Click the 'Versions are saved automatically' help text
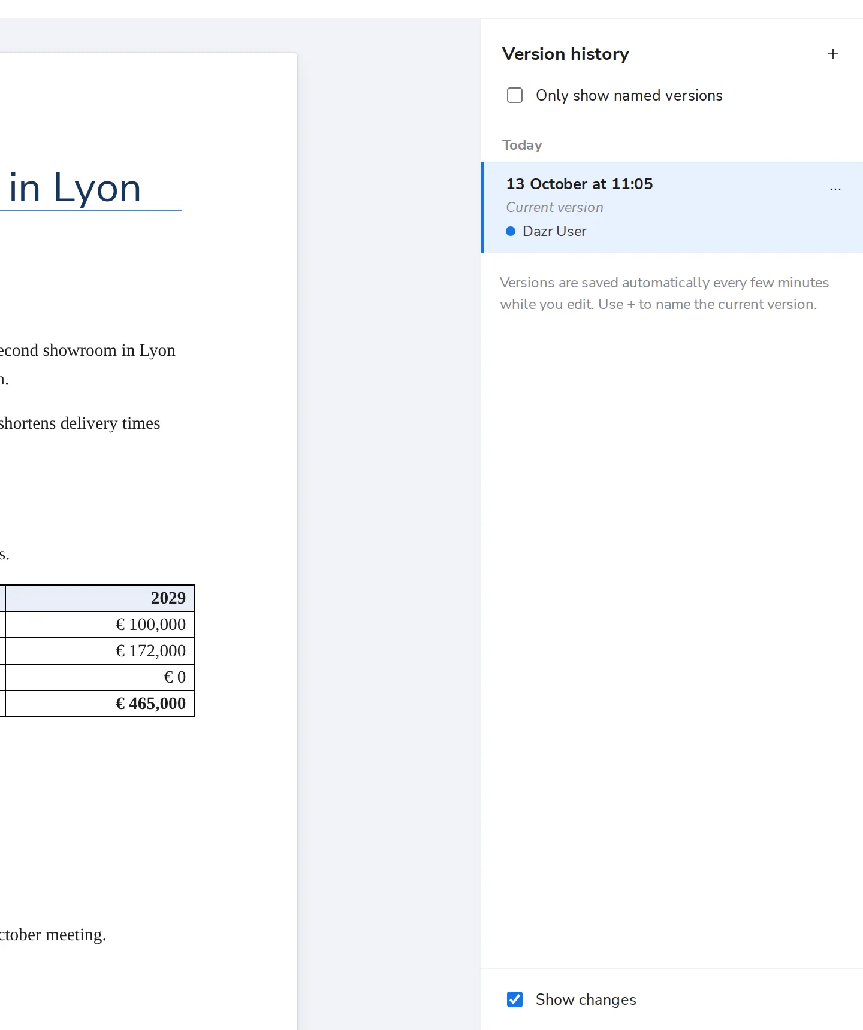Viewport: 863px width, 1030px height. (x=664, y=293)
